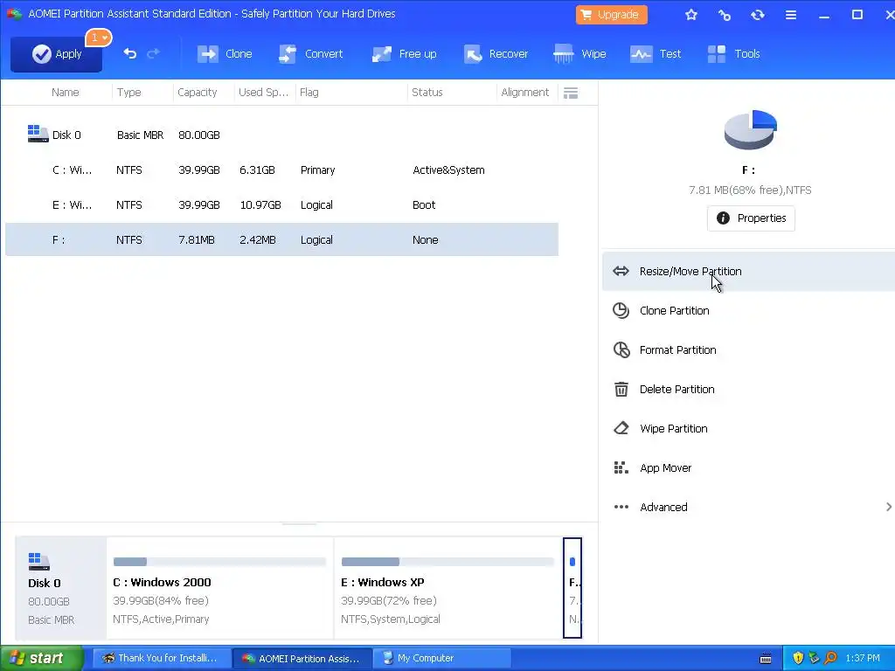Switch to My Computer taskbar window
This screenshot has height=671, width=895.
tap(442, 659)
